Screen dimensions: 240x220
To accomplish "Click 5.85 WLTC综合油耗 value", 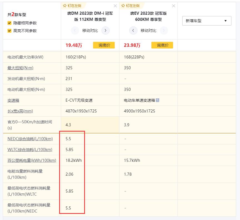I will coord(69,149).
